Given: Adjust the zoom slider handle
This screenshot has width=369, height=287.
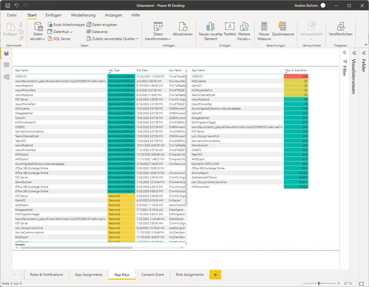Looking at the screenshot, I should point(319,283).
